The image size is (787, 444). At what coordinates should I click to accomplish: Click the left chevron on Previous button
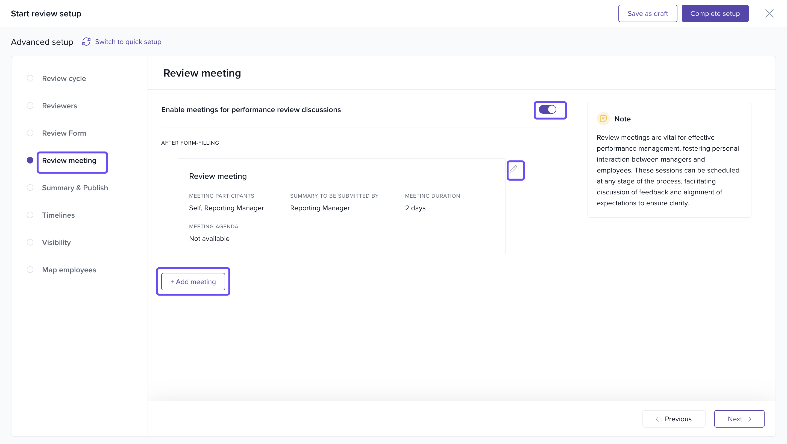tap(657, 419)
